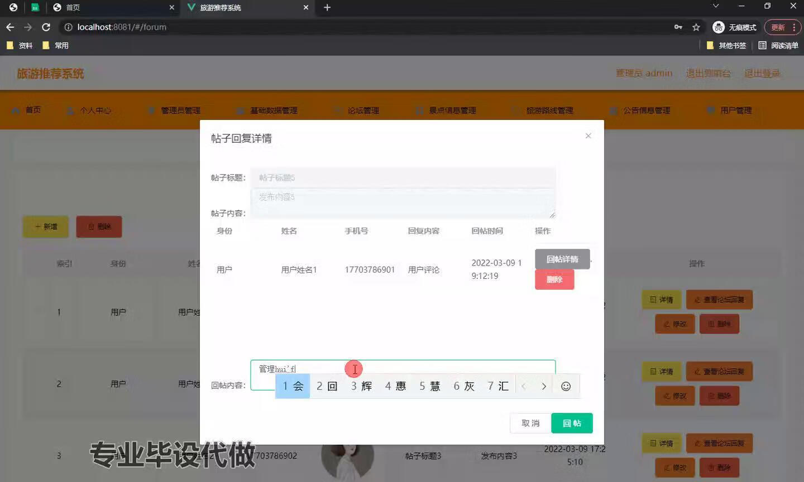Click the 回帖 submit button

(572, 423)
